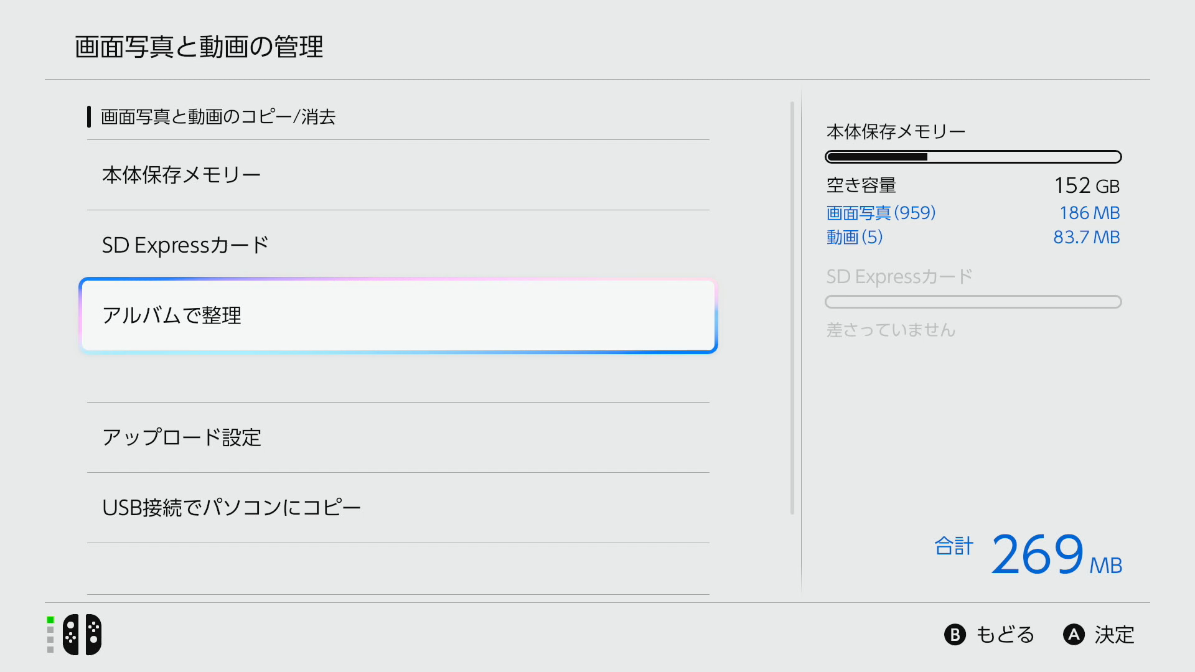Click the 画面写真と動画の管理 page title
The image size is (1195, 672).
[x=199, y=47]
